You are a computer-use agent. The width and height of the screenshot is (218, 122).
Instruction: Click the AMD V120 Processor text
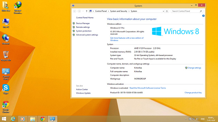click(x=143, y=48)
